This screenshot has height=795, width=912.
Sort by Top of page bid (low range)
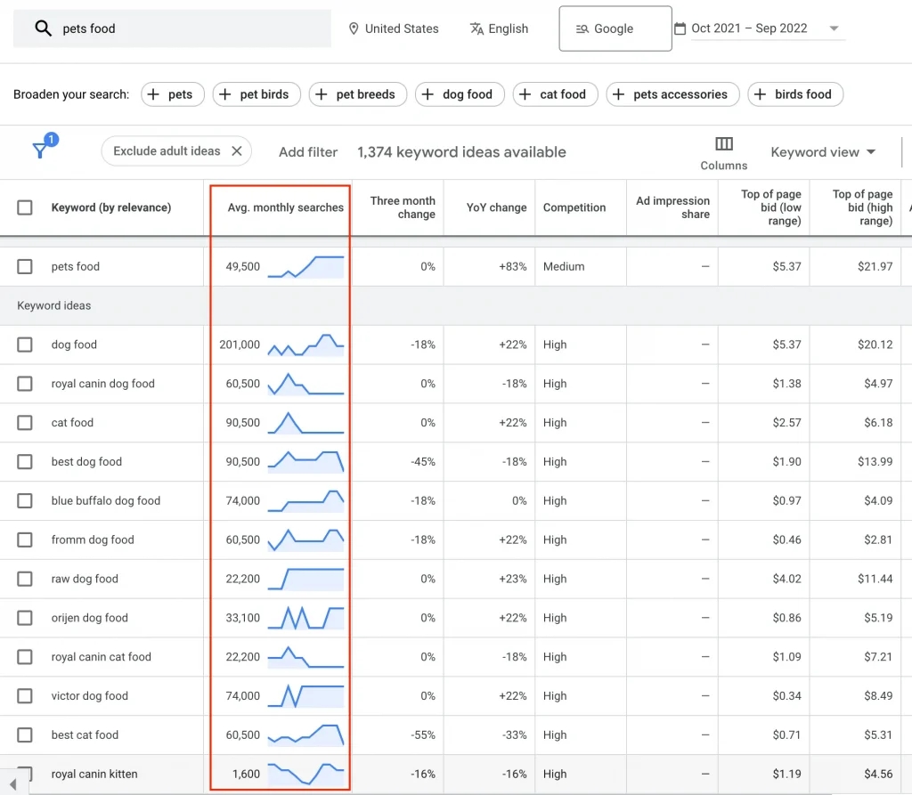tap(770, 207)
